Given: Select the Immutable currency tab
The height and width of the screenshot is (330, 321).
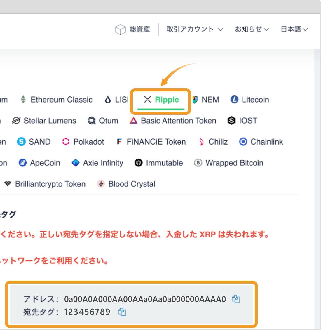Looking at the screenshot, I should 159,163.
